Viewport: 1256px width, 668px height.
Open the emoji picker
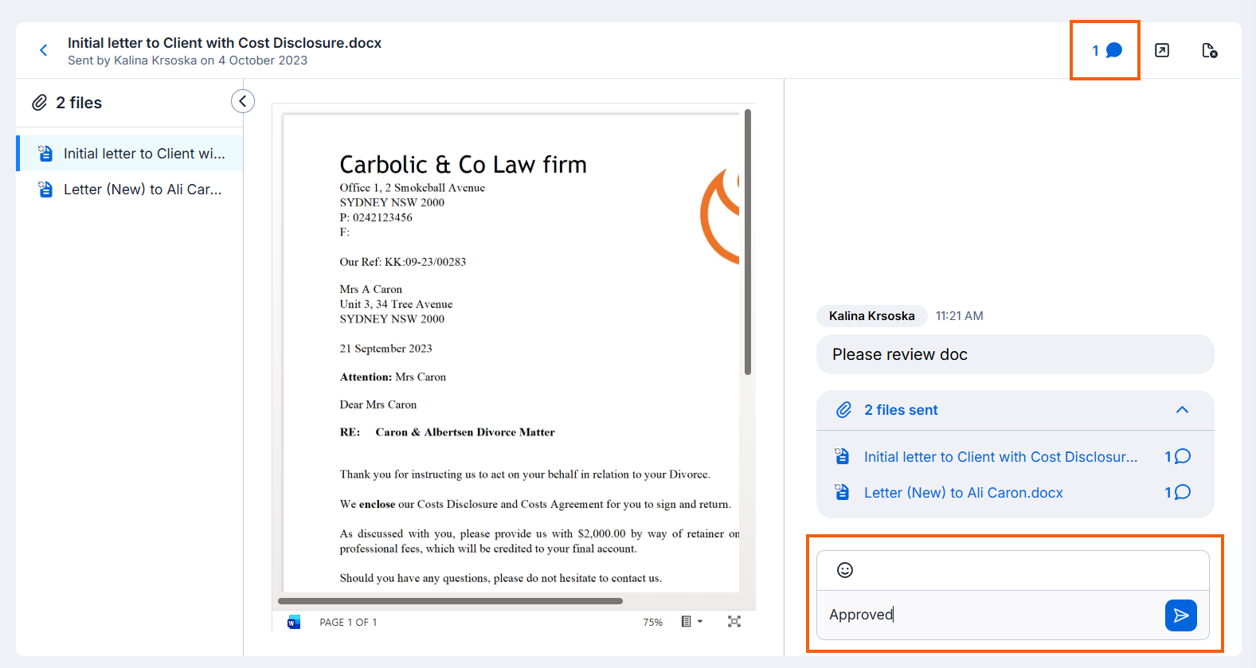click(845, 570)
